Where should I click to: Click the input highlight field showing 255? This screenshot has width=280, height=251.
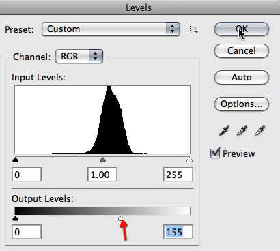(x=178, y=175)
